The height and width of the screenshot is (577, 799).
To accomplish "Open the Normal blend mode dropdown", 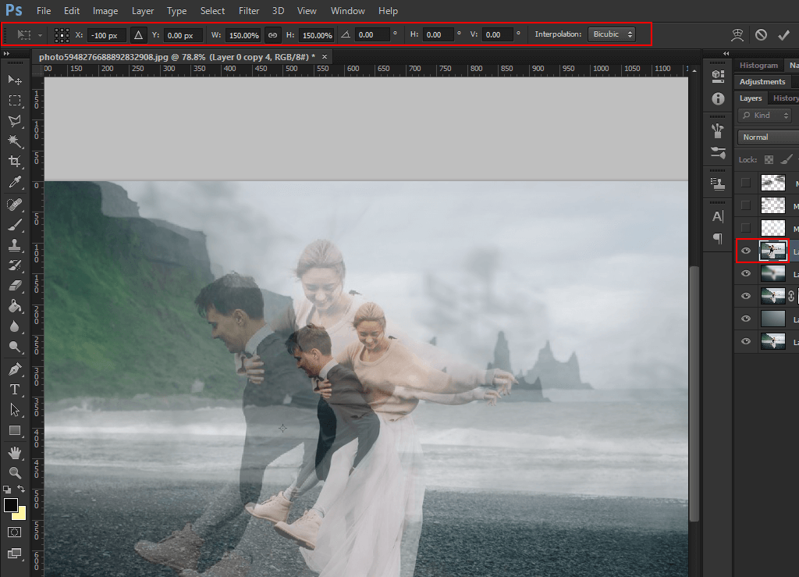I will coord(768,137).
